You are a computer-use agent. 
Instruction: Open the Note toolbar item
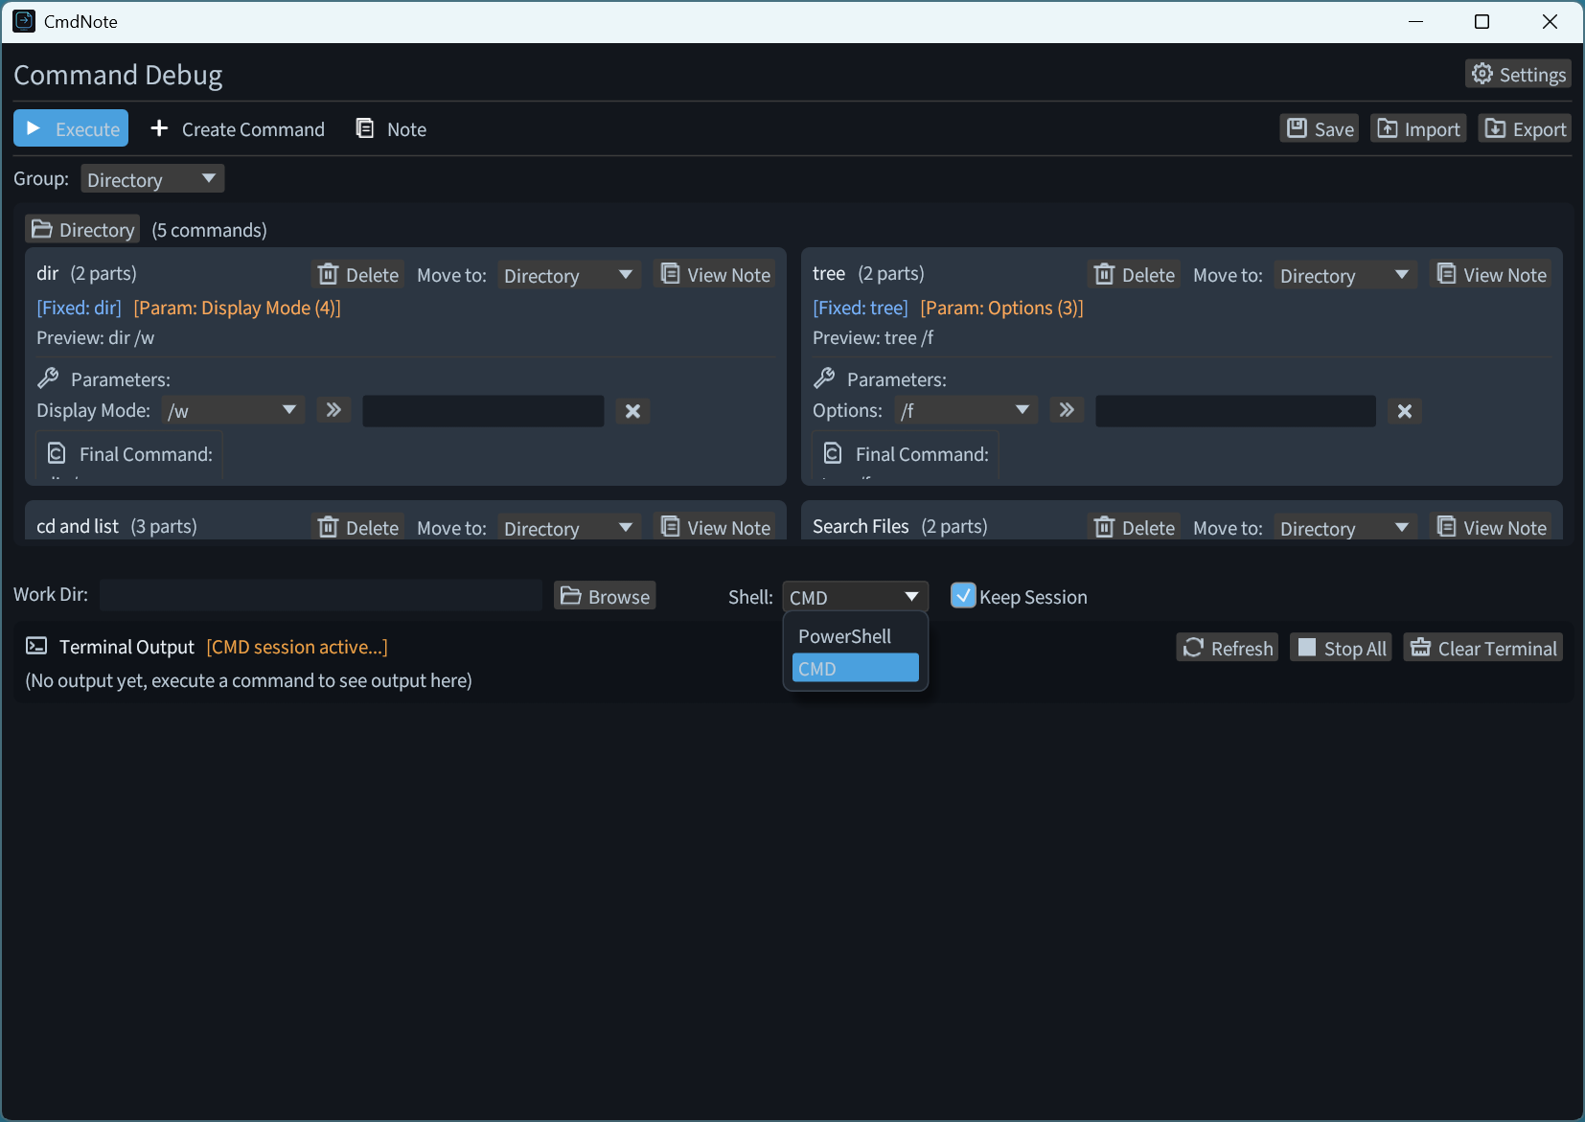click(x=391, y=129)
